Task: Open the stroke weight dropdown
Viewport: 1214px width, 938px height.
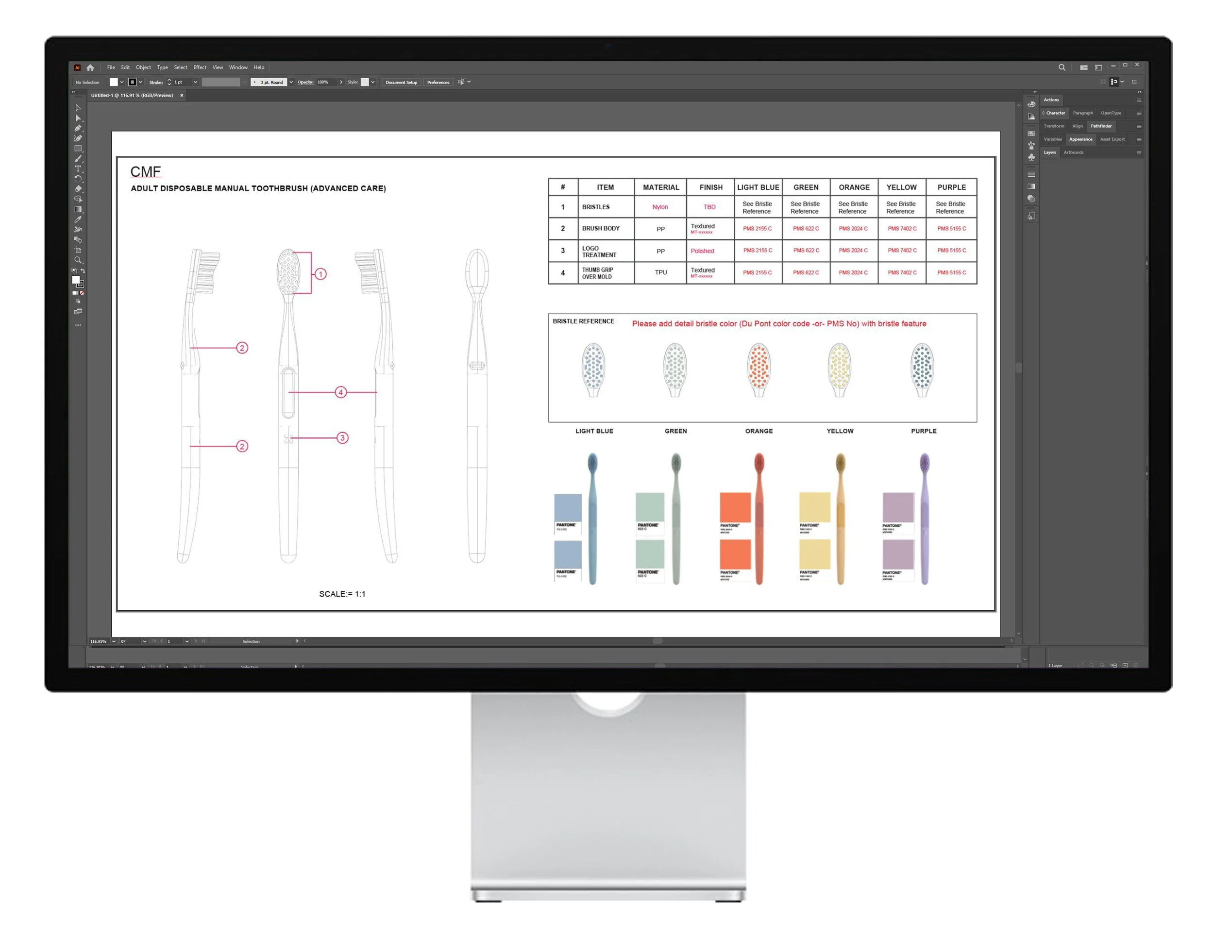Action: [x=195, y=82]
